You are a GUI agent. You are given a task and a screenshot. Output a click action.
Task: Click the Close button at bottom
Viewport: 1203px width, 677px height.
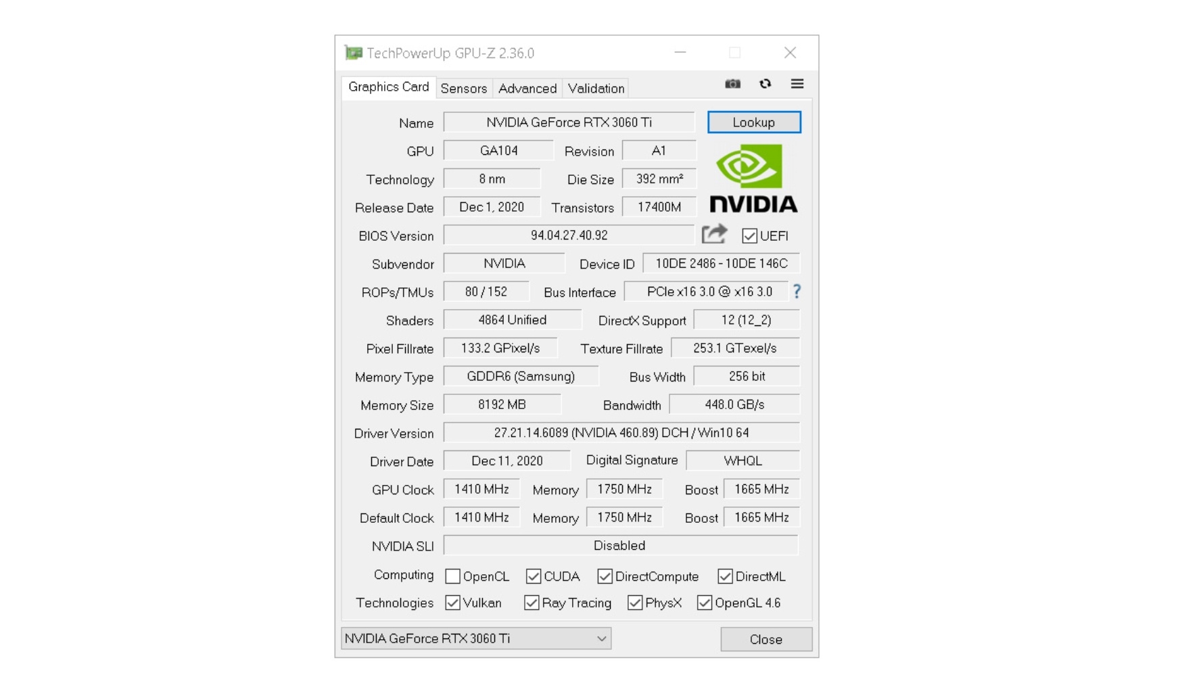tap(766, 639)
